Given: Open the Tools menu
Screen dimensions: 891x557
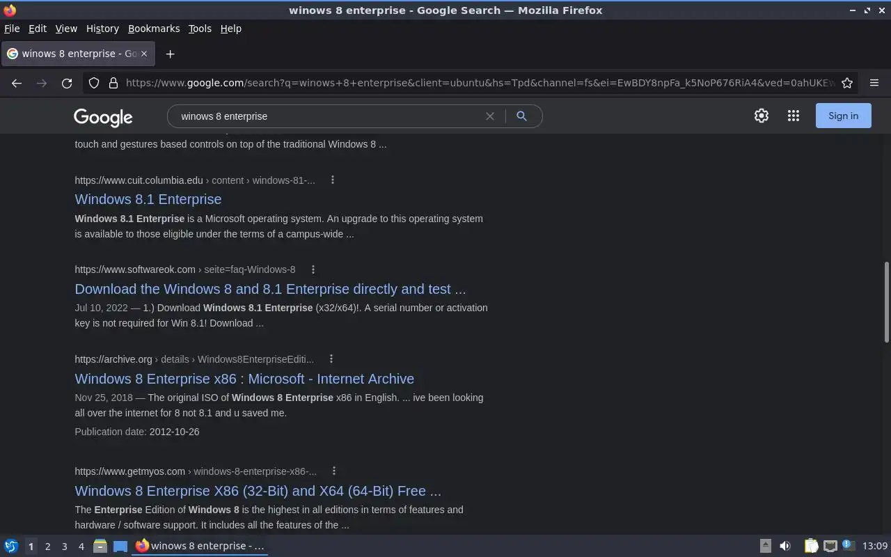Looking at the screenshot, I should 200,29.
